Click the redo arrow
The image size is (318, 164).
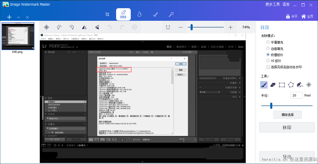pyautogui.click(x=122, y=27)
